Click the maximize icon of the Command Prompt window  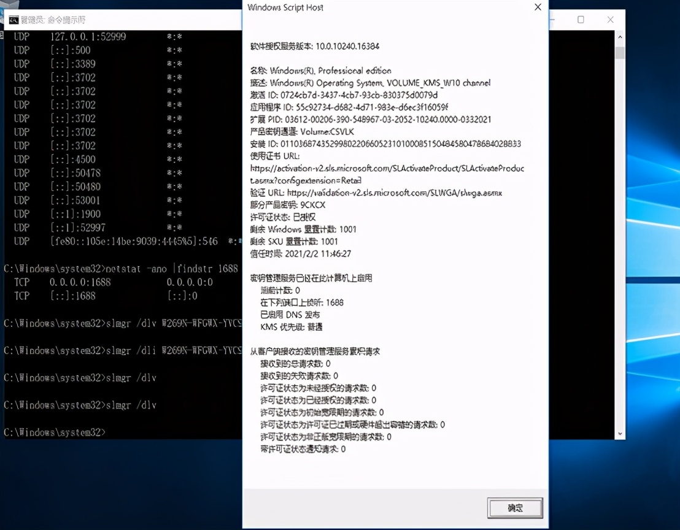click(581, 20)
